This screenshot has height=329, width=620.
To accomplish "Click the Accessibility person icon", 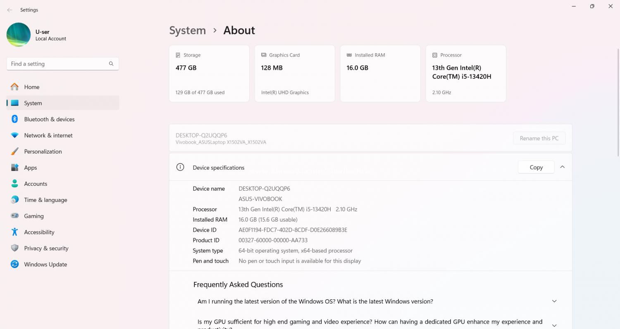I will pyautogui.click(x=15, y=232).
